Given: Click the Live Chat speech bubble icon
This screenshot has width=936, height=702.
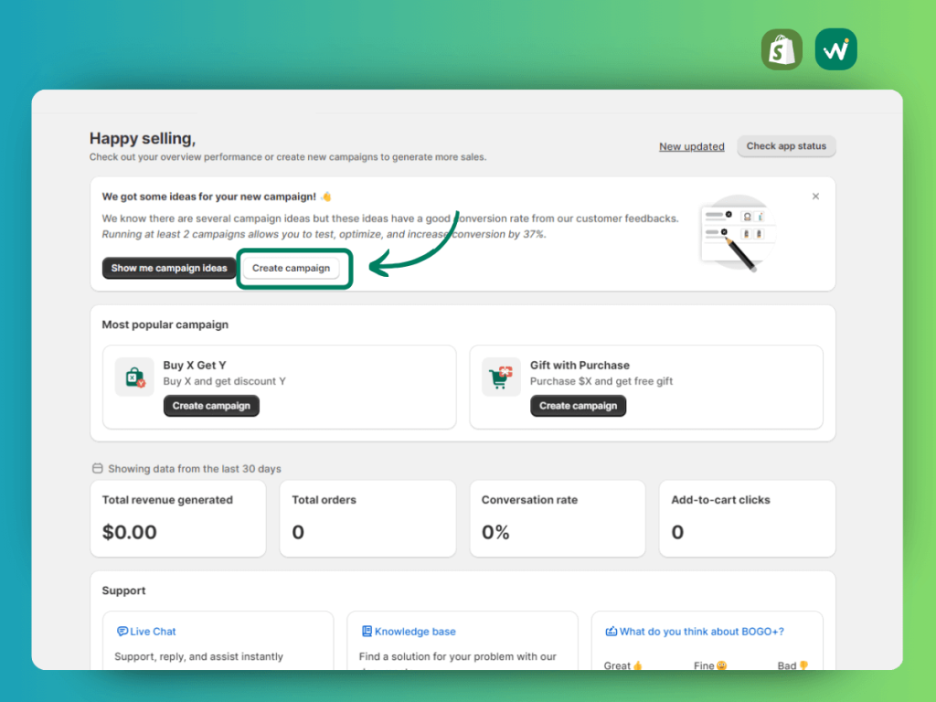Looking at the screenshot, I should (122, 631).
